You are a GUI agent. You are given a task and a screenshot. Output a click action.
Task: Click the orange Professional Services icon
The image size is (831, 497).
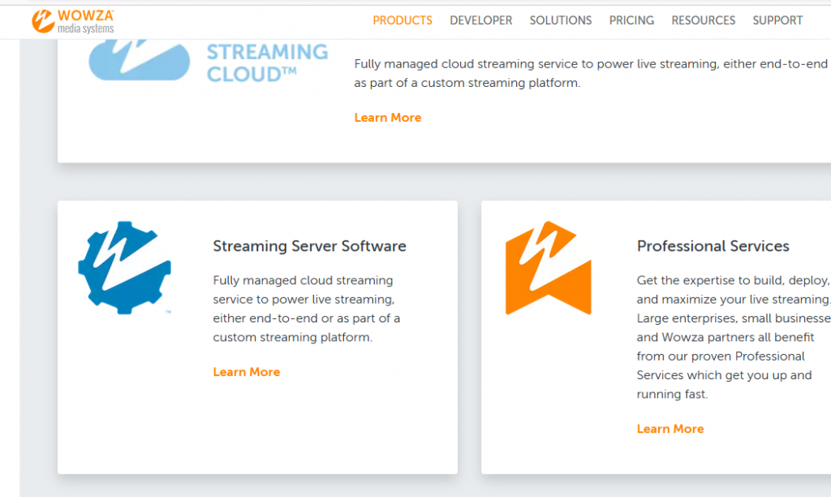pos(548,268)
